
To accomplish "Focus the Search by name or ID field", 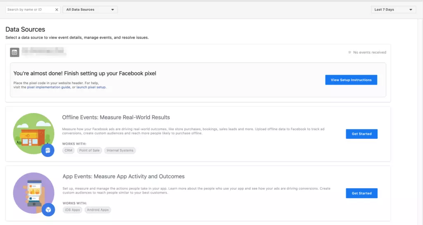I will pos(30,9).
